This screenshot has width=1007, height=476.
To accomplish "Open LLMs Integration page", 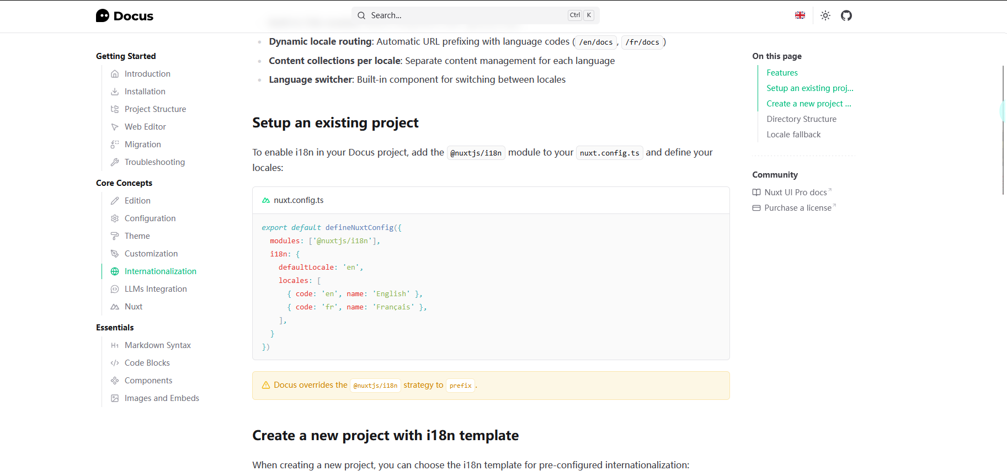I will coord(156,289).
